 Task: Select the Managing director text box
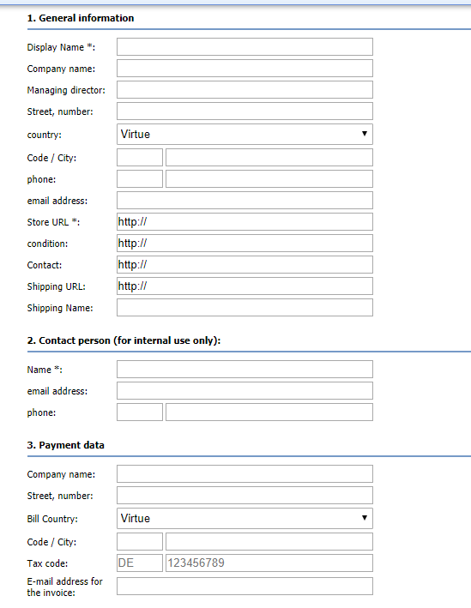245,89
